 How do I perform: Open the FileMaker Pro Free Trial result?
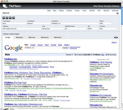click(x=15, y=82)
